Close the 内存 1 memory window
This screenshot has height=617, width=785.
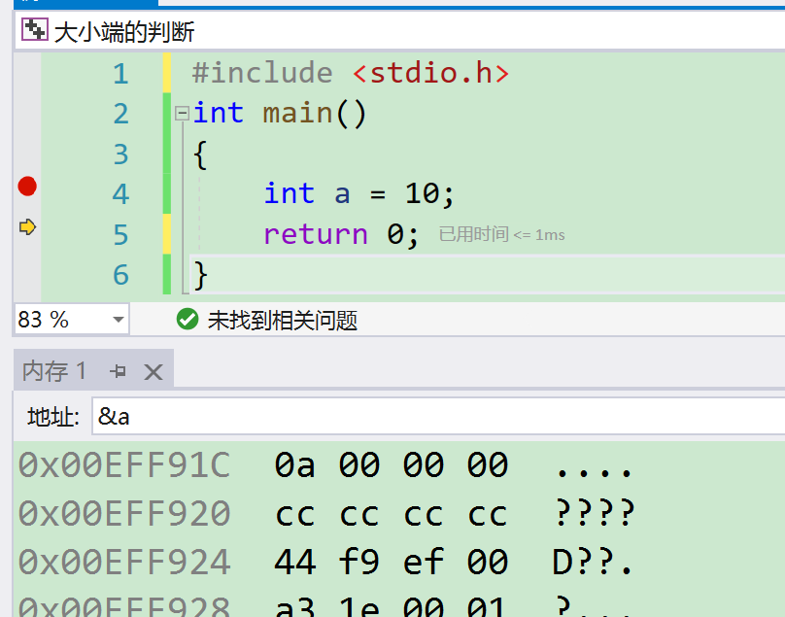click(x=154, y=372)
